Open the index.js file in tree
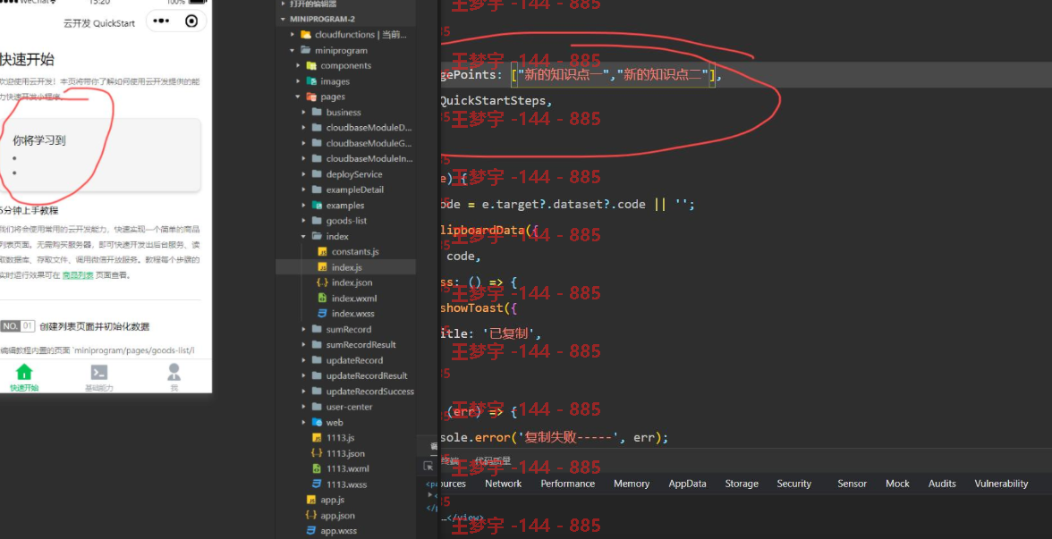The image size is (1052, 539). (345, 266)
